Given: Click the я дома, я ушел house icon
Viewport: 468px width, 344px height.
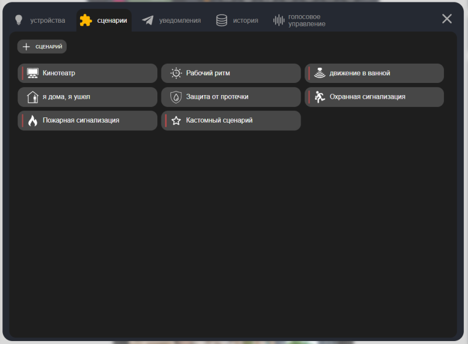Looking at the screenshot, I should (x=33, y=97).
